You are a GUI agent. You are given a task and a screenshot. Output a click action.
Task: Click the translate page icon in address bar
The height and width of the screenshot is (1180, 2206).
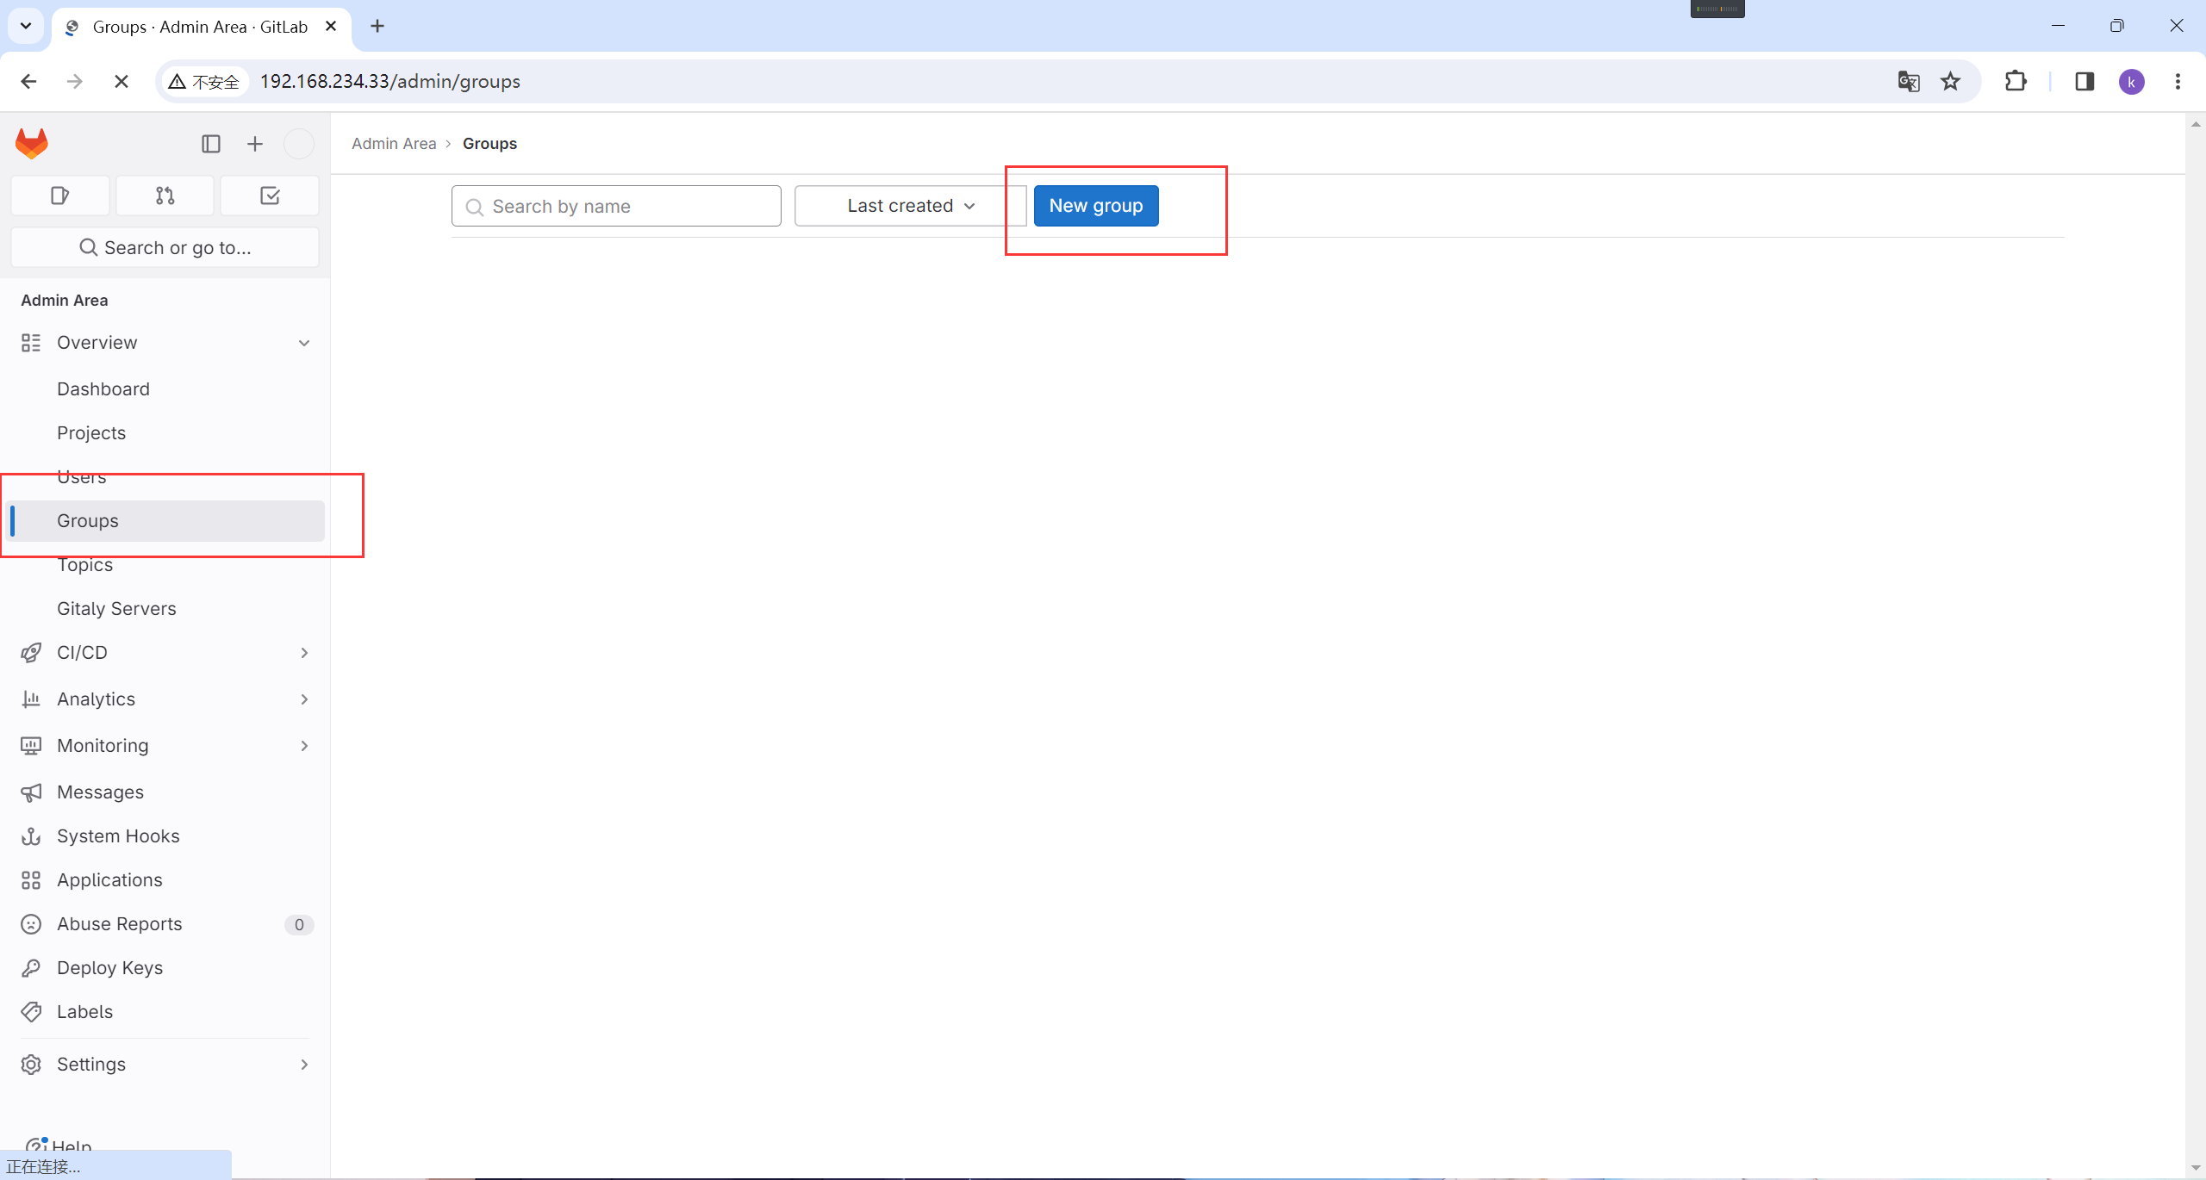pos(1908,82)
